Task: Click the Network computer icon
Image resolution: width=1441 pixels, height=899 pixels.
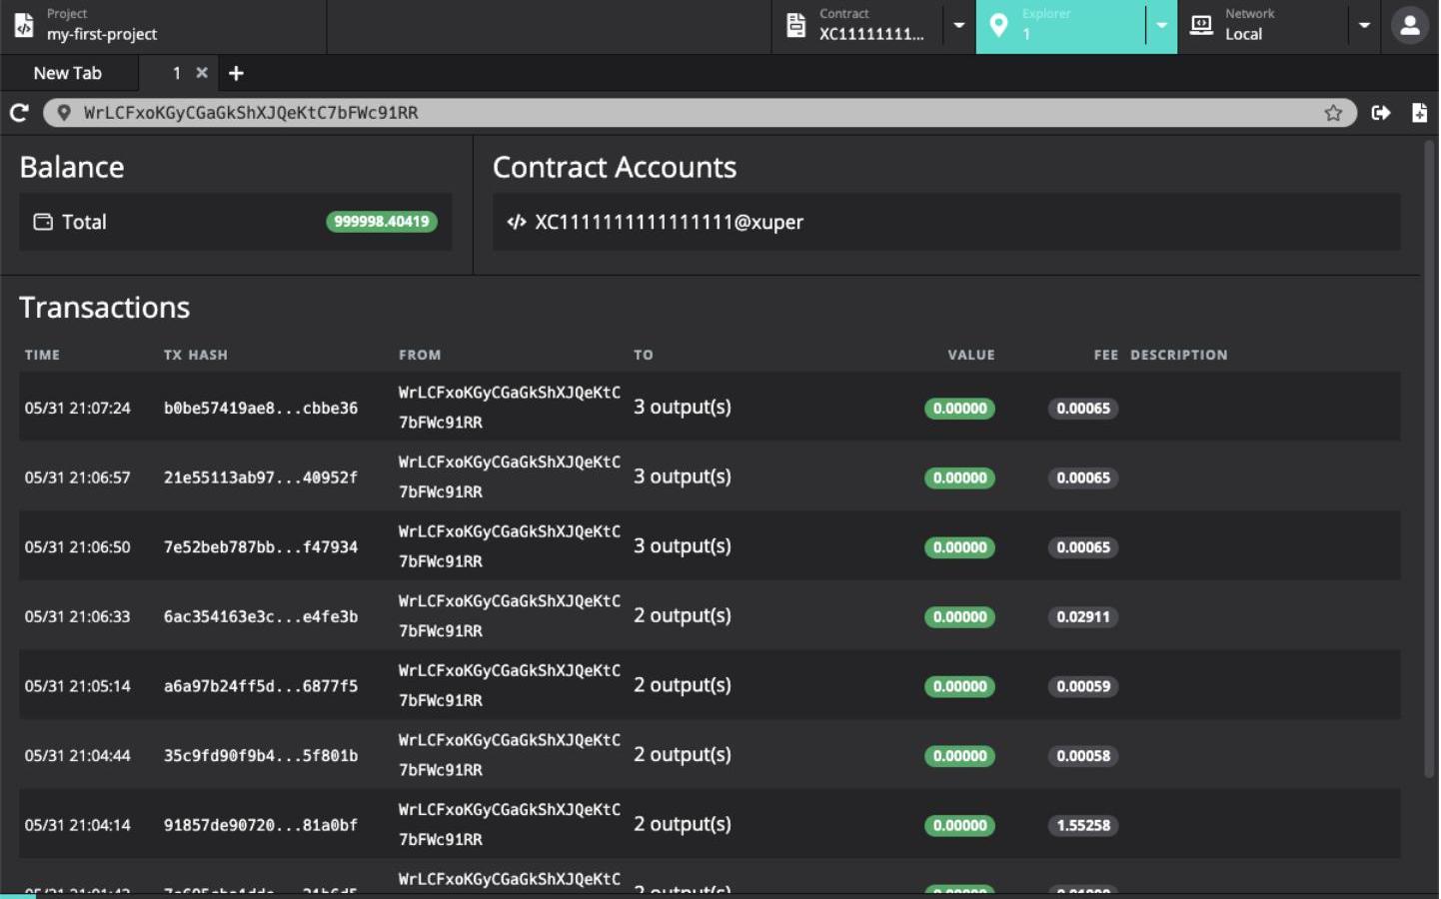Action: (x=1202, y=26)
